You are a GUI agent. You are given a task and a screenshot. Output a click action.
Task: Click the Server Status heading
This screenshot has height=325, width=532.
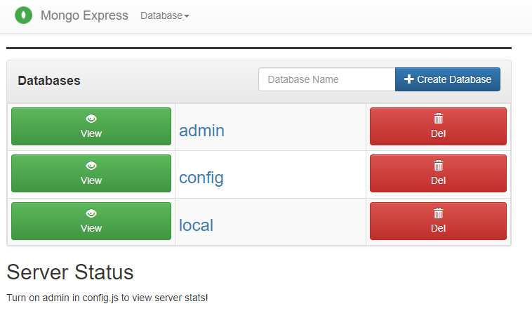tap(70, 272)
